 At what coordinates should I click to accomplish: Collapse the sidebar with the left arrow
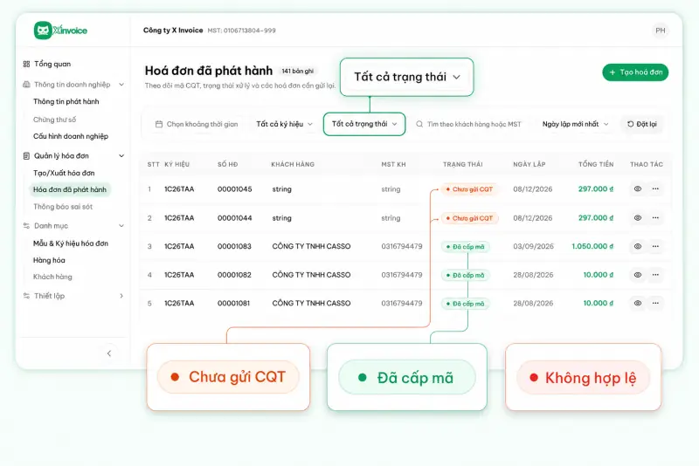108,353
